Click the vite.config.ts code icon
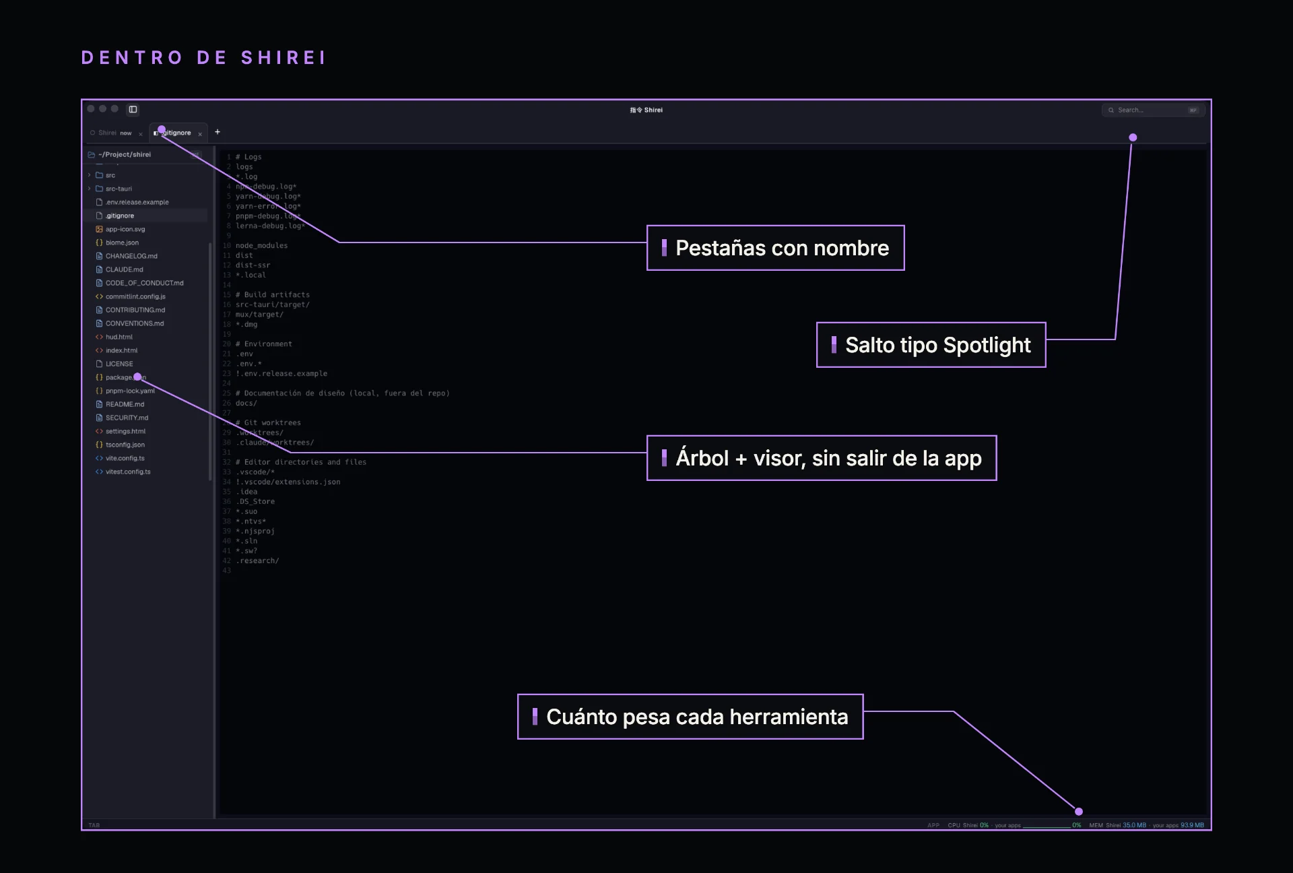This screenshot has width=1293, height=873. (99, 458)
